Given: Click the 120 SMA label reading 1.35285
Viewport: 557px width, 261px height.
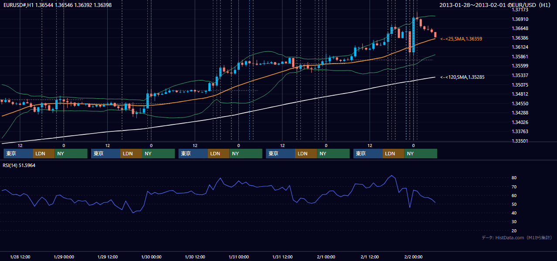Looking at the screenshot, I should tap(462, 77).
